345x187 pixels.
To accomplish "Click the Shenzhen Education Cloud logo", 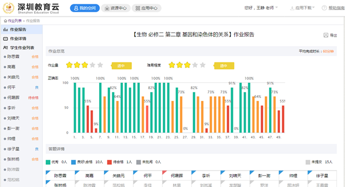I will 31,8.
